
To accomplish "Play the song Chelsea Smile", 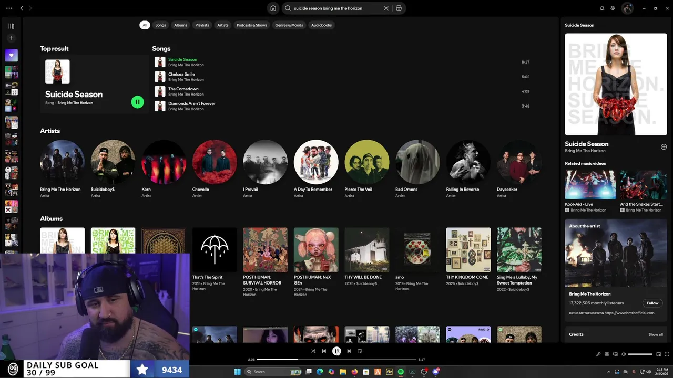I will tap(342, 77).
